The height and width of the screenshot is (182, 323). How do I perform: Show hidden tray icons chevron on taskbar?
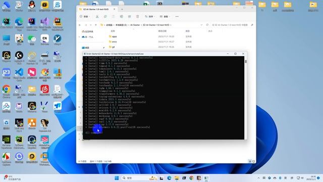tap(258, 178)
